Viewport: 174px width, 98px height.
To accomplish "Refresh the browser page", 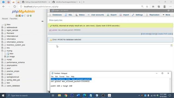I will 15,7.
